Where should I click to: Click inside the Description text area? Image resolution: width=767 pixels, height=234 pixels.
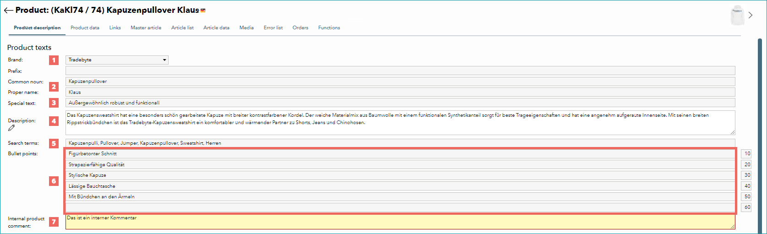click(400, 122)
